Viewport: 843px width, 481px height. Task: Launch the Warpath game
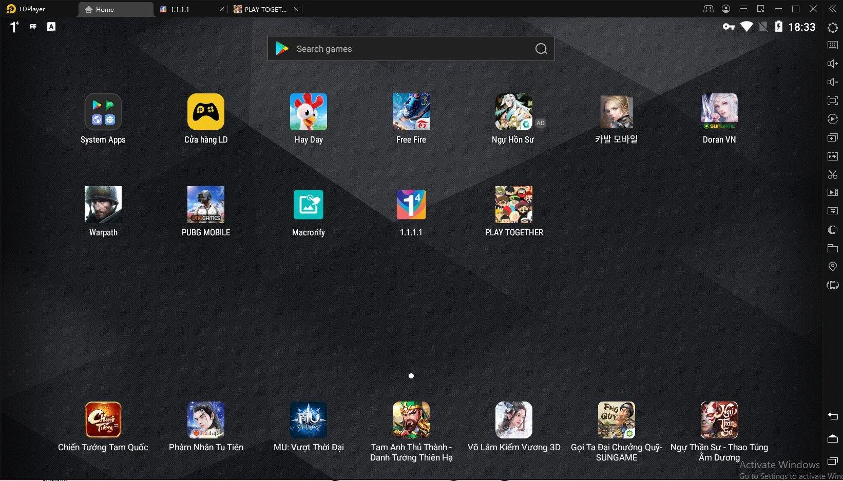coord(103,205)
